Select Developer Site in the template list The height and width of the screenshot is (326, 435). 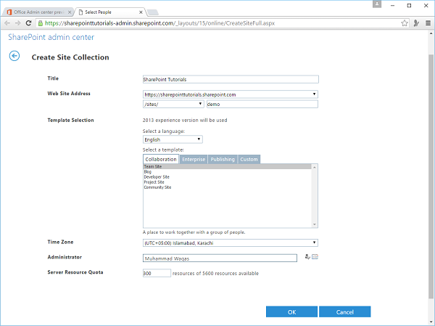click(x=158, y=177)
